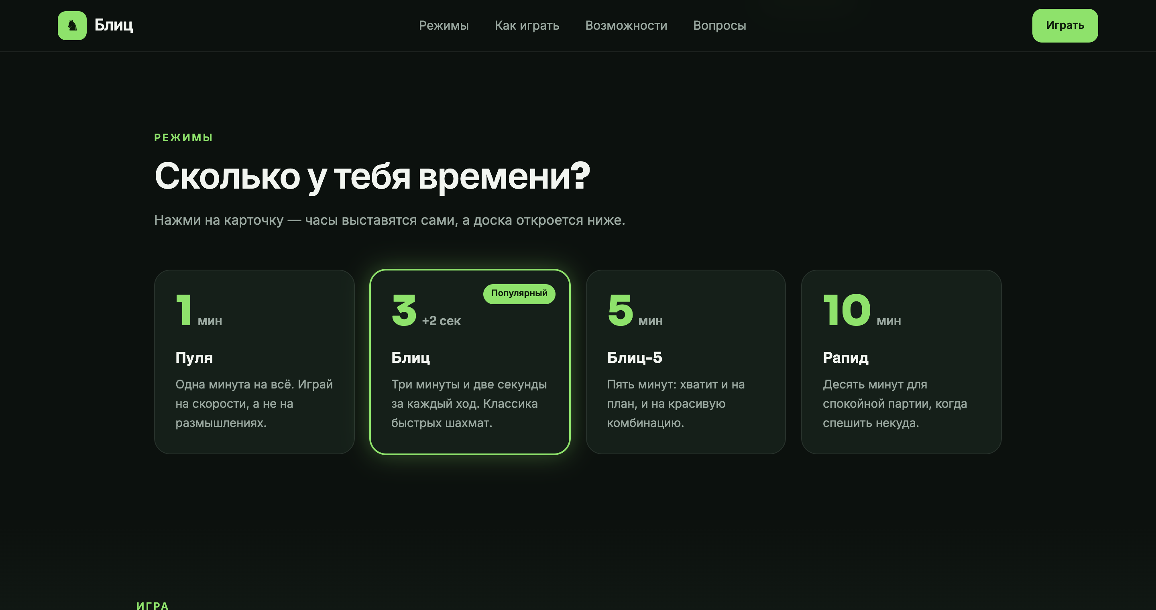Image resolution: width=1156 pixels, height=610 pixels.
Task: Pick the «Блиц-5» 5 мин card
Action: [685, 362]
